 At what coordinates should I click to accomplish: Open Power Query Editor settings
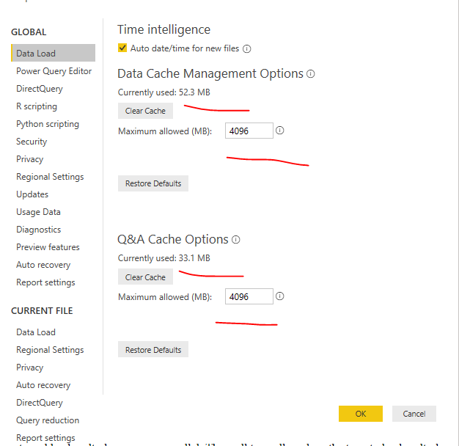coord(54,71)
